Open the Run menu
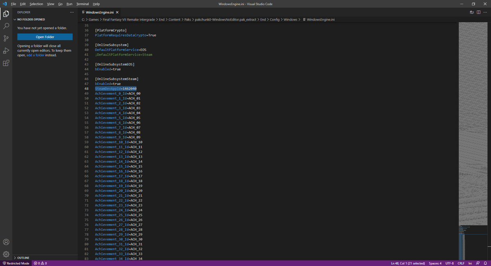 (69, 4)
